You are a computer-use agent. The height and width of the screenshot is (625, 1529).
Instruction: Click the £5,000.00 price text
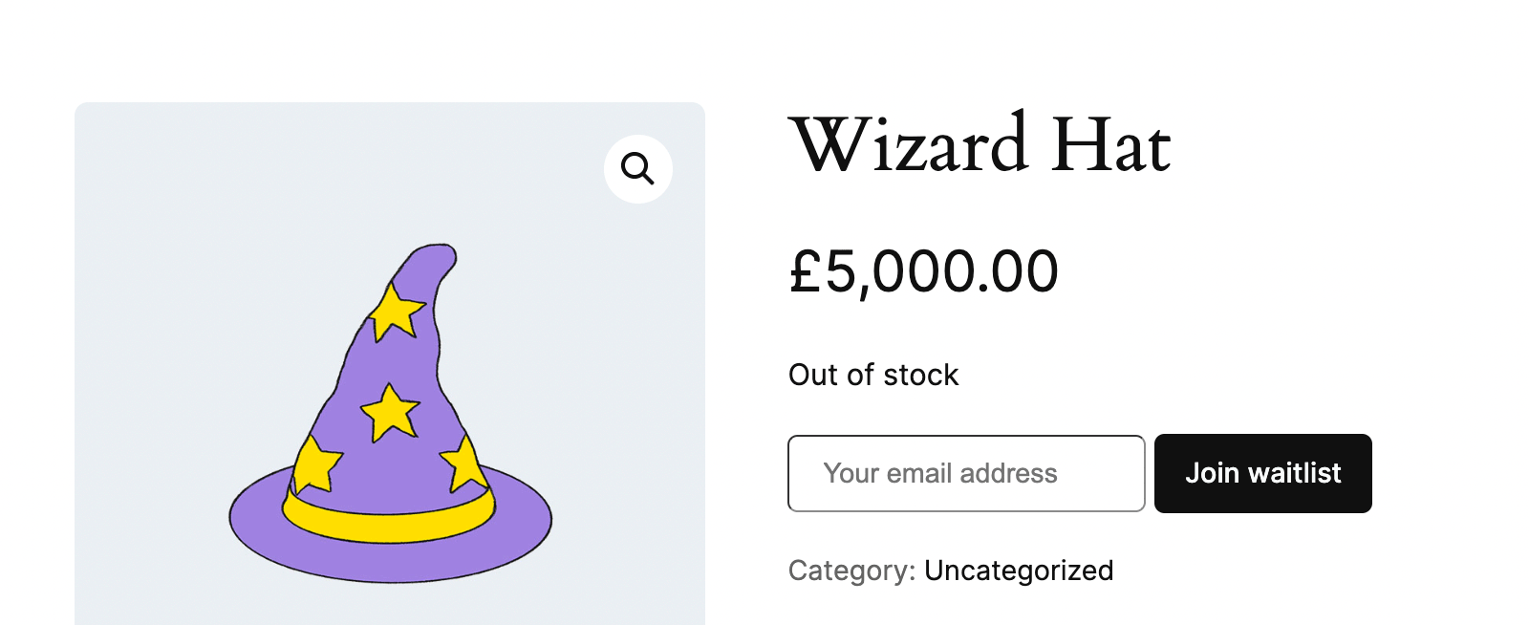tap(923, 272)
